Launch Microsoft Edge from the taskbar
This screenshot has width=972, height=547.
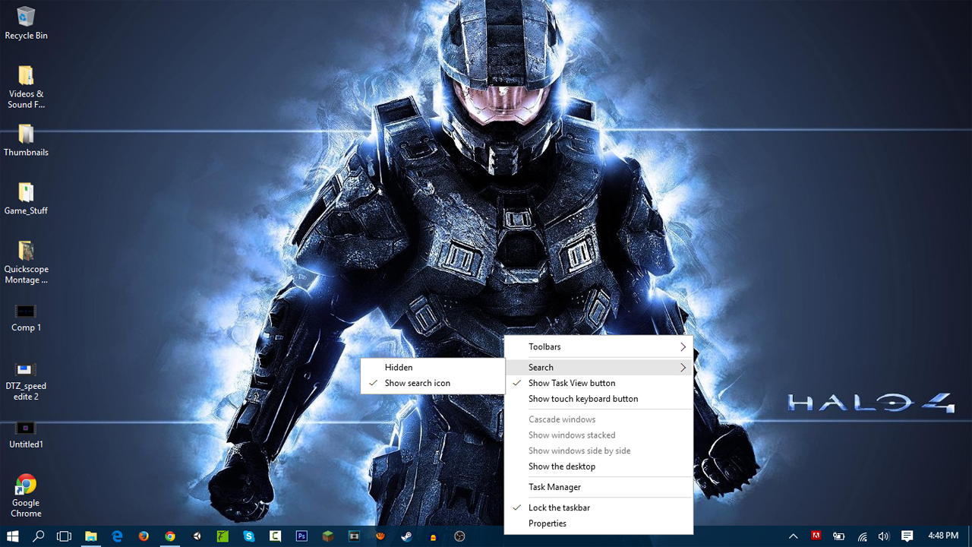pos(118,536)
